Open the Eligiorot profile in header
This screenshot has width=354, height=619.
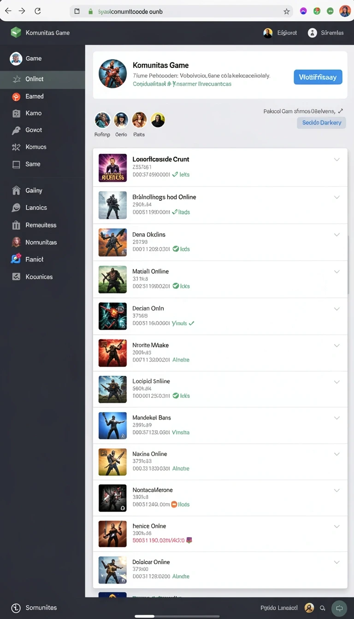(x=280, y=33)
